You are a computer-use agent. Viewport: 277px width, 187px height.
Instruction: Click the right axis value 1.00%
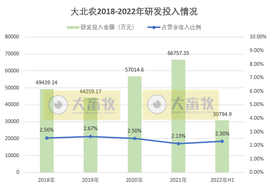[257, 159]
